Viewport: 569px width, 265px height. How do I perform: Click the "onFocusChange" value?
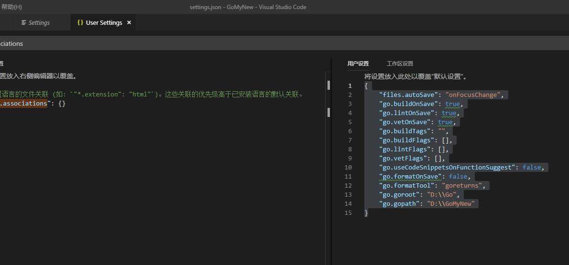(473, 95)
